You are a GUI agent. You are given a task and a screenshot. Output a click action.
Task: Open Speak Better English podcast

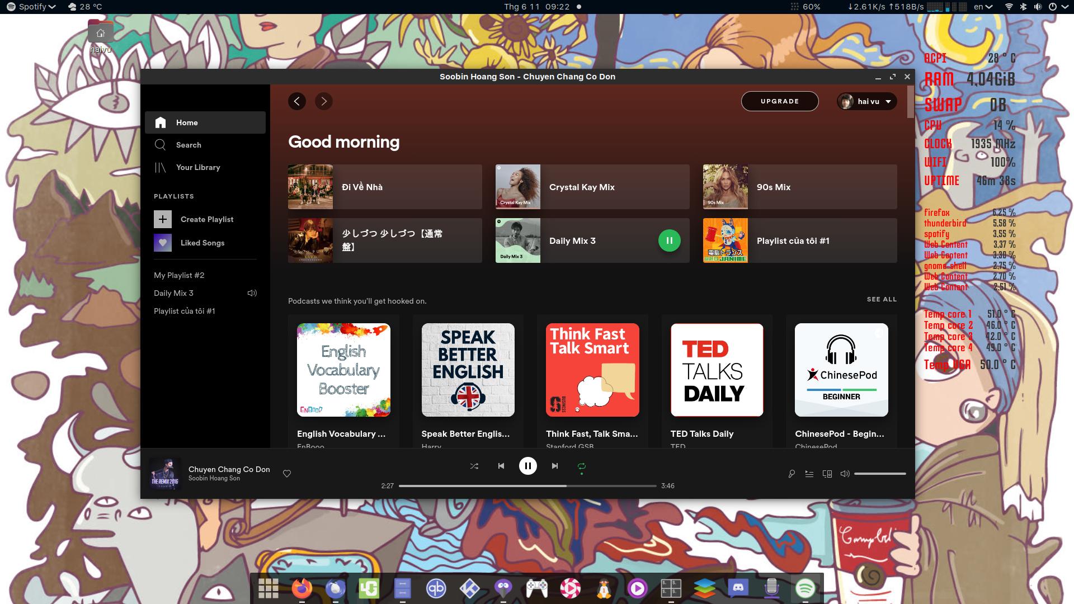(x=468, y=381)
